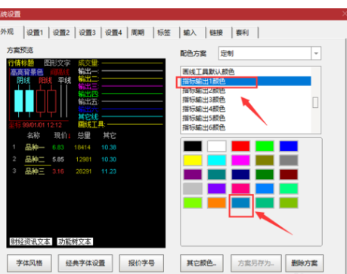Expand the 配色方案 dropdown arrow
The image size is (347, 274).
tap(316, 54)
